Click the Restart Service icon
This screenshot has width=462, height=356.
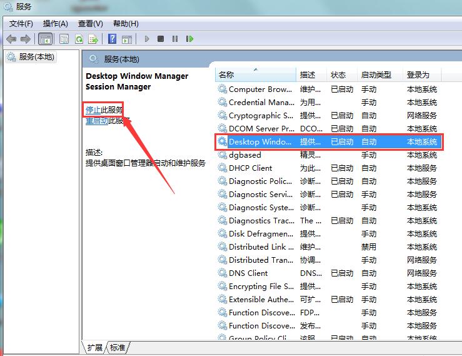[190, 39]
